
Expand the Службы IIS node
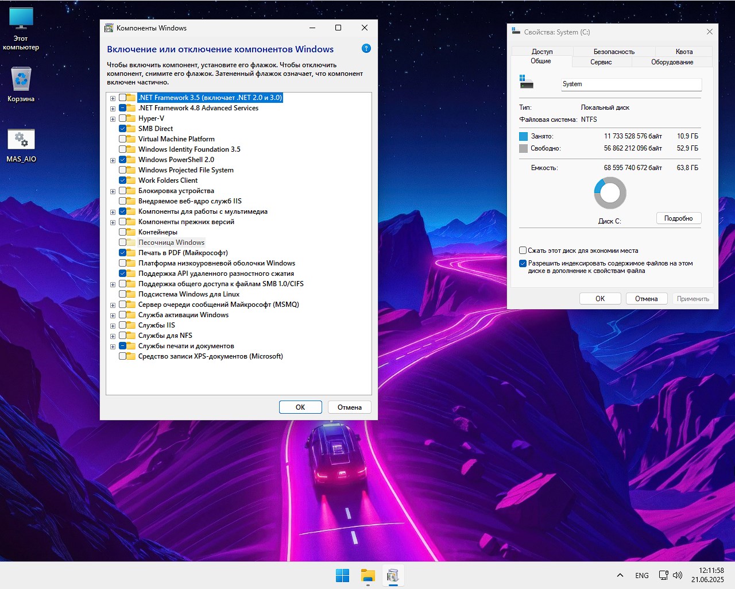(113, 325)
